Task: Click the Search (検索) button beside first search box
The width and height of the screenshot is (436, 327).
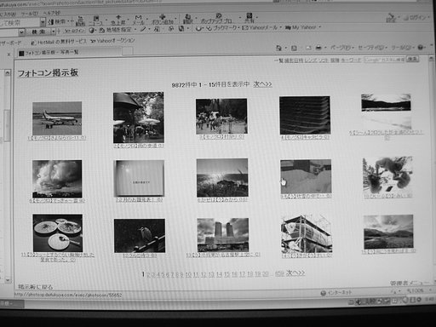Action: click(58, 21)
